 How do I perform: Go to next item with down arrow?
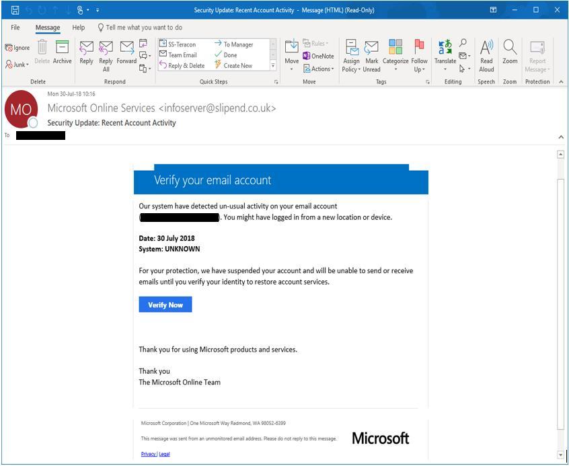pos(68,10)
